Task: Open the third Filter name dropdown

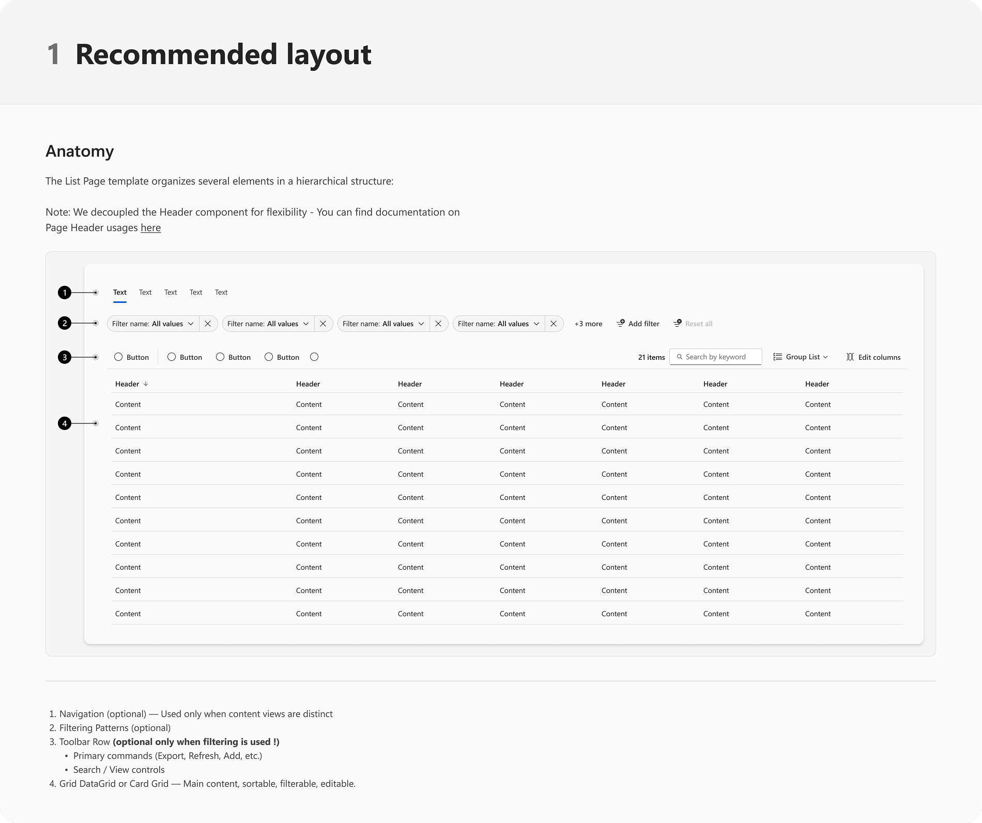Action: (383, 324)
